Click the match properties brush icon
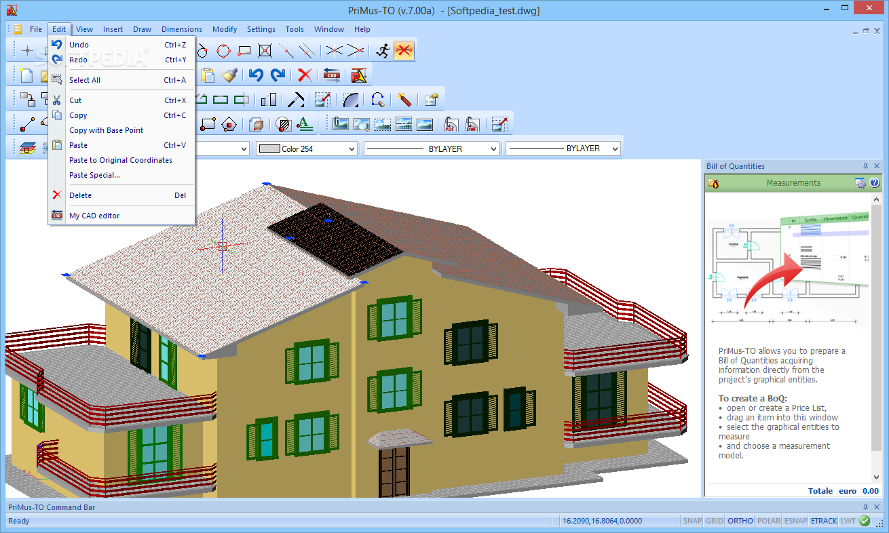Image resolution: width=889 pixels, height=533 pixels. point(229,75)
